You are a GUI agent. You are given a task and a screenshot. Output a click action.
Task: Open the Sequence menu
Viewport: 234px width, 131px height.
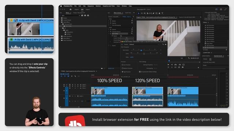coord(91,6)
